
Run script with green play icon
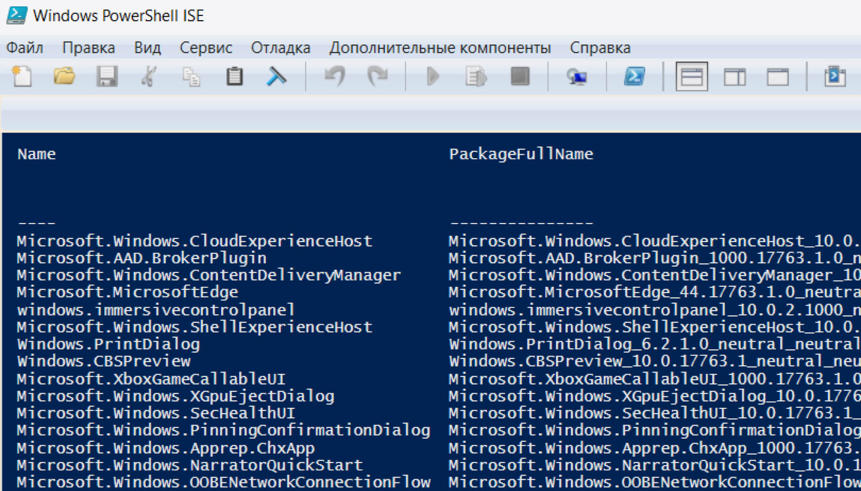(x=433, y=77)
